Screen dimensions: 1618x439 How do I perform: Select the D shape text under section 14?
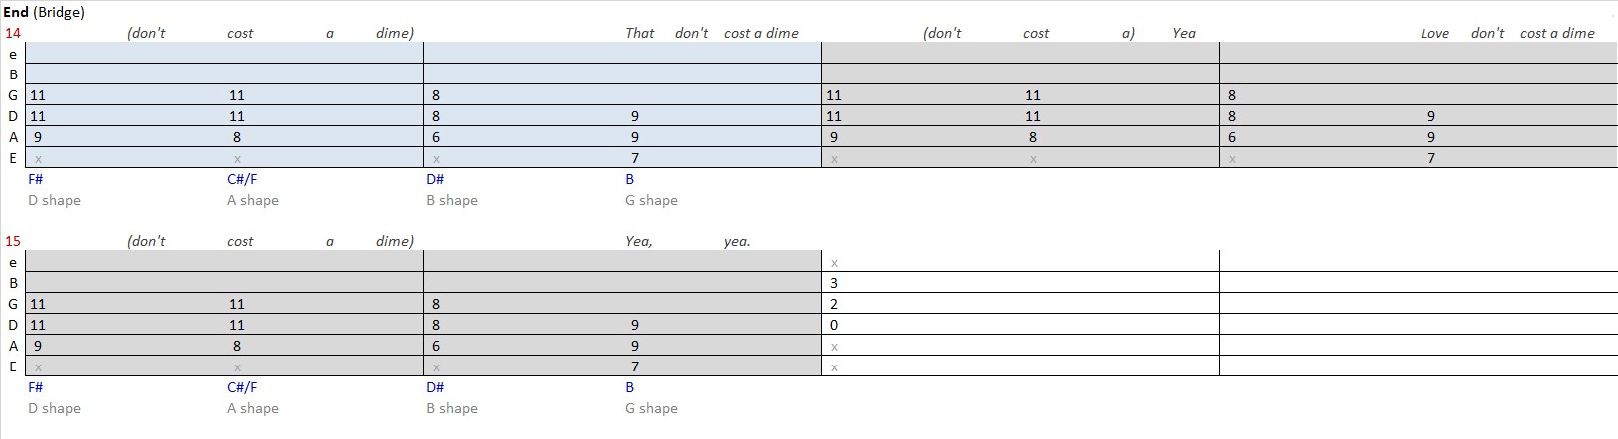point(55,200)
